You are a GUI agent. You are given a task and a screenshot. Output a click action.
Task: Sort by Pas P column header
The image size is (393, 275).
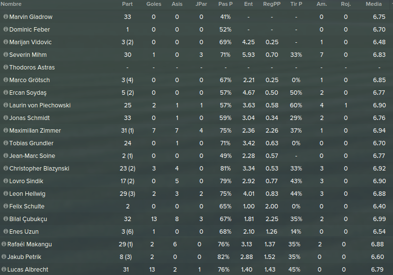pyautogui.click(x=225, y=4)
